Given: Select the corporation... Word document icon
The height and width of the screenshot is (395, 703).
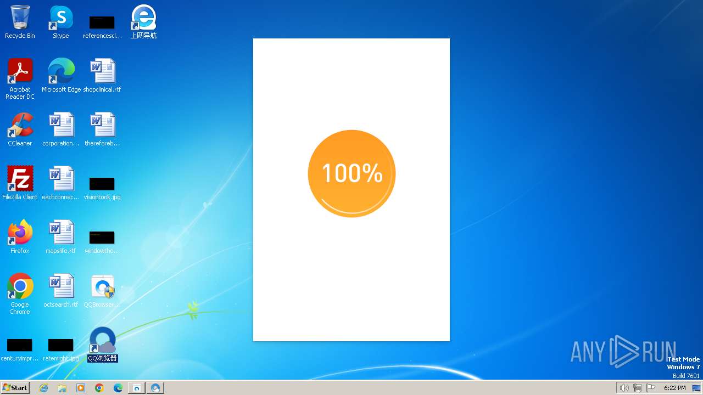Looking at the screenshot, I should (x=61, y=129).
